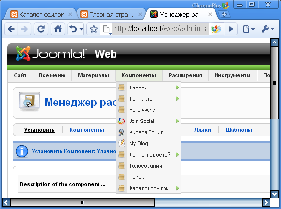Open the Языки link
This screenshot has width=281, height=209.
point(202,130)
